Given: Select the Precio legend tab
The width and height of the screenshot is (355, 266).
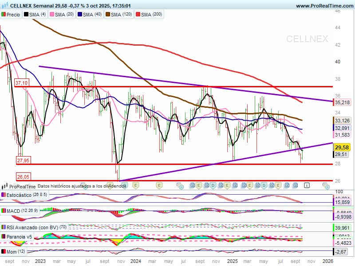Looking at the screenshot, I should (x=11, y=15).
